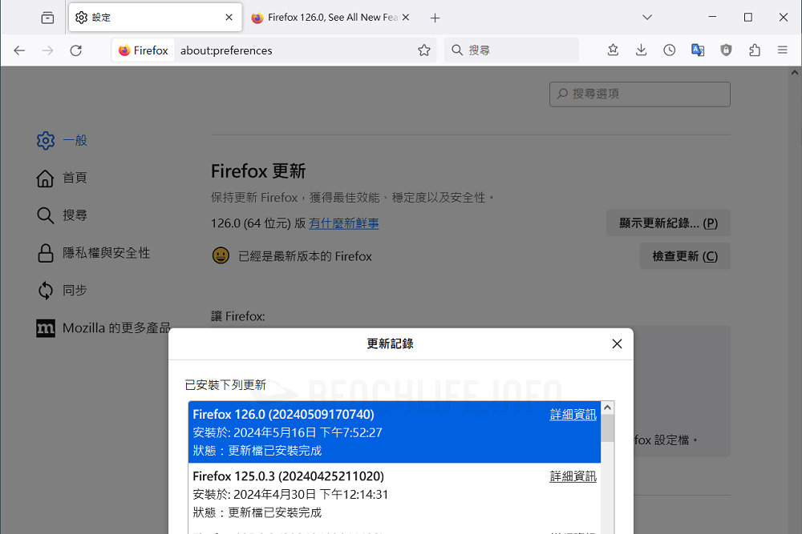The image size is (802, 534).
Task: Click the update list scroll up arrow
Action: [607, 408]
